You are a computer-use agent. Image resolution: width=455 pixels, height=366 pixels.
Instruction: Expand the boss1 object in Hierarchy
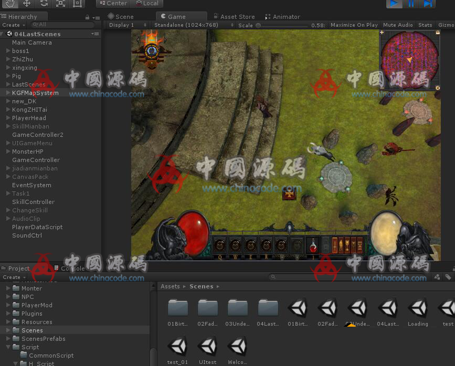8,51
